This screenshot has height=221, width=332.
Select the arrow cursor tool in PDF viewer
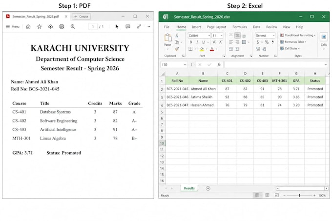(x=117, y=26)
